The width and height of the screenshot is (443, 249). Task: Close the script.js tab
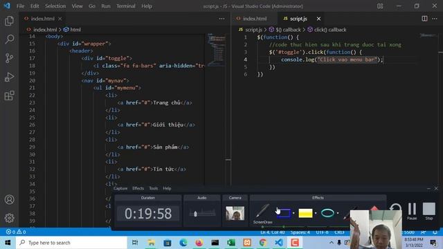pyautogui.click(x=318, y=19)
